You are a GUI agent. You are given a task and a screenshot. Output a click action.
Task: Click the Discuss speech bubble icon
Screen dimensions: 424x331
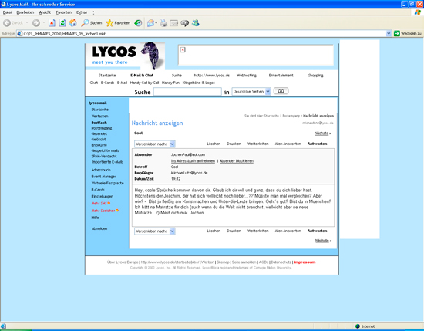[185, 23]
